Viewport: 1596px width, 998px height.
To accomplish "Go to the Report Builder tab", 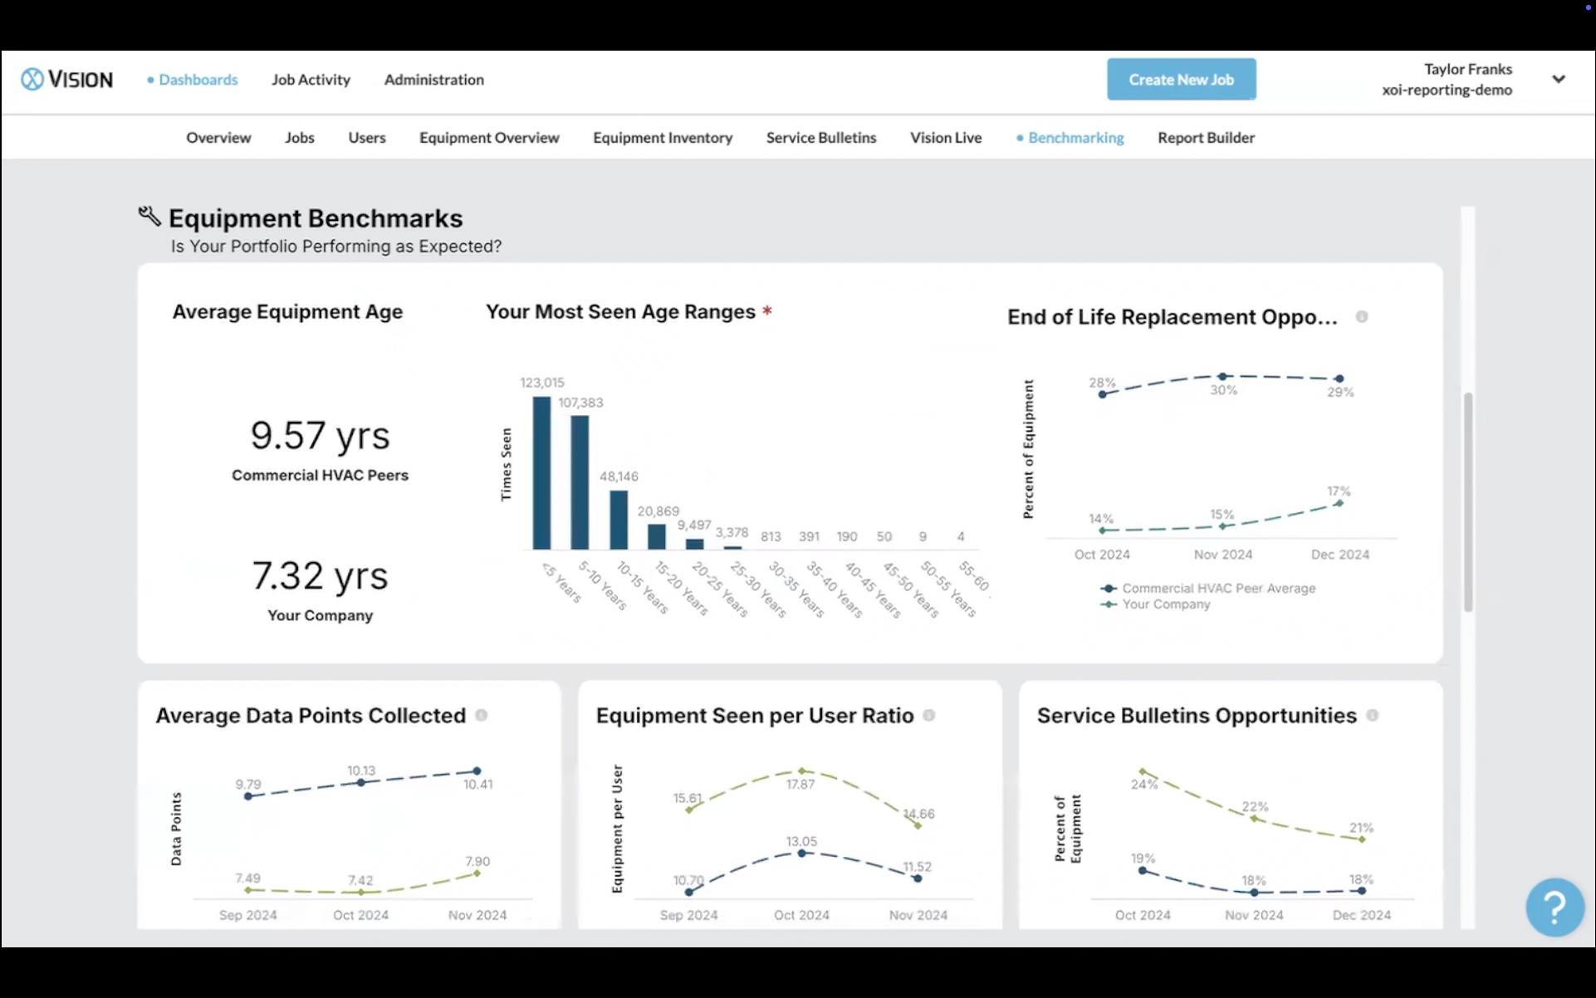I will point(1206,138).
